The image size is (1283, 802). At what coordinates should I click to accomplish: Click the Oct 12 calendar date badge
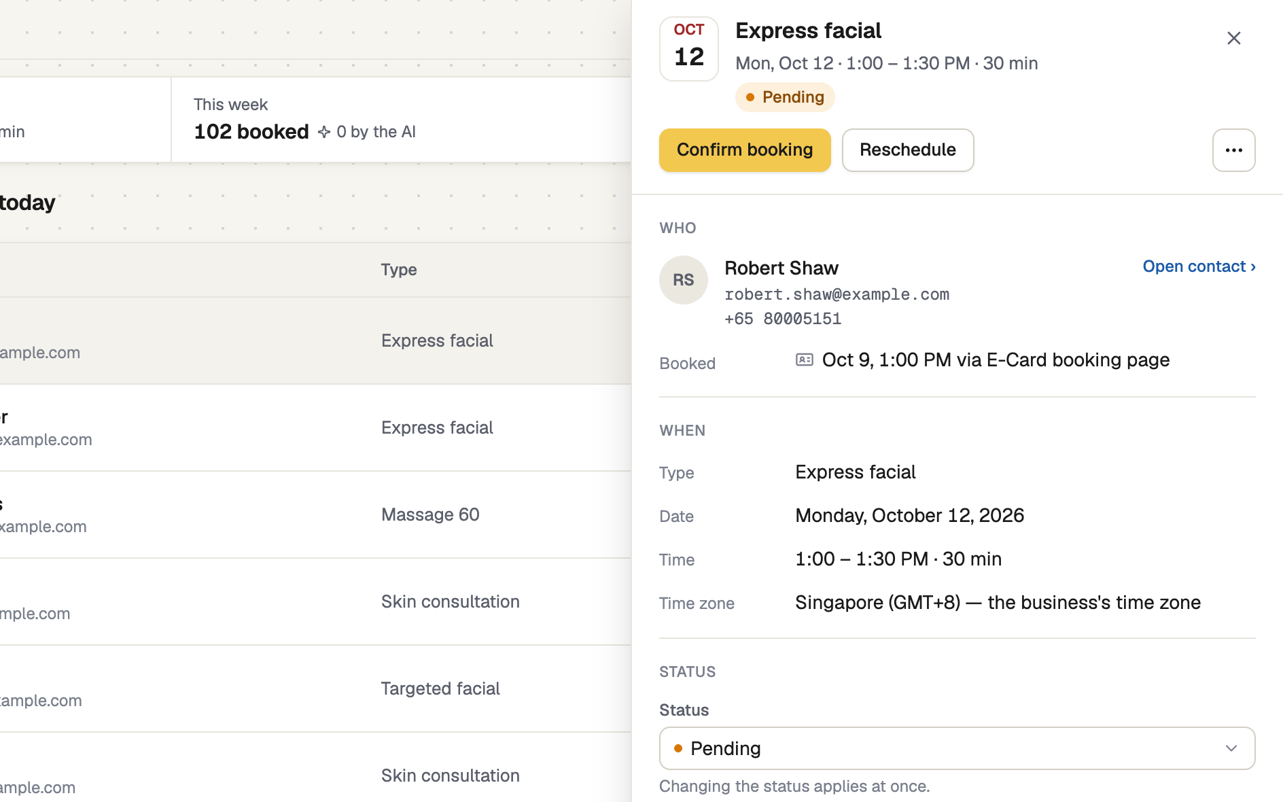click(x=689, y=49)
